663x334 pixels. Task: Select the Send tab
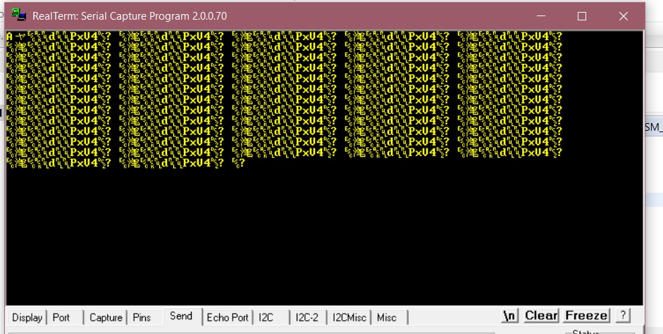(x=181, y=316)
